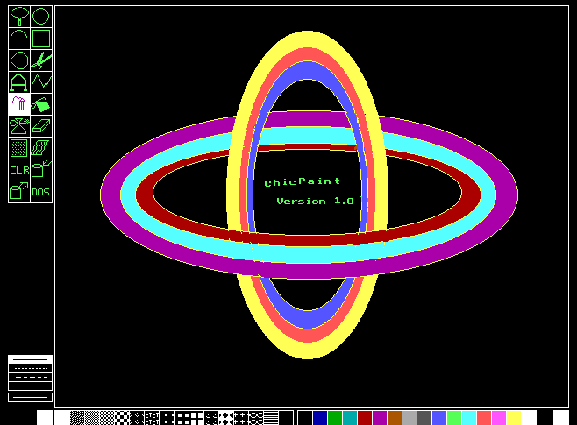Viewport: 577px width, 425px height.
Task: Choose the zigzag line tool
Action: click(x=41, y=82)
